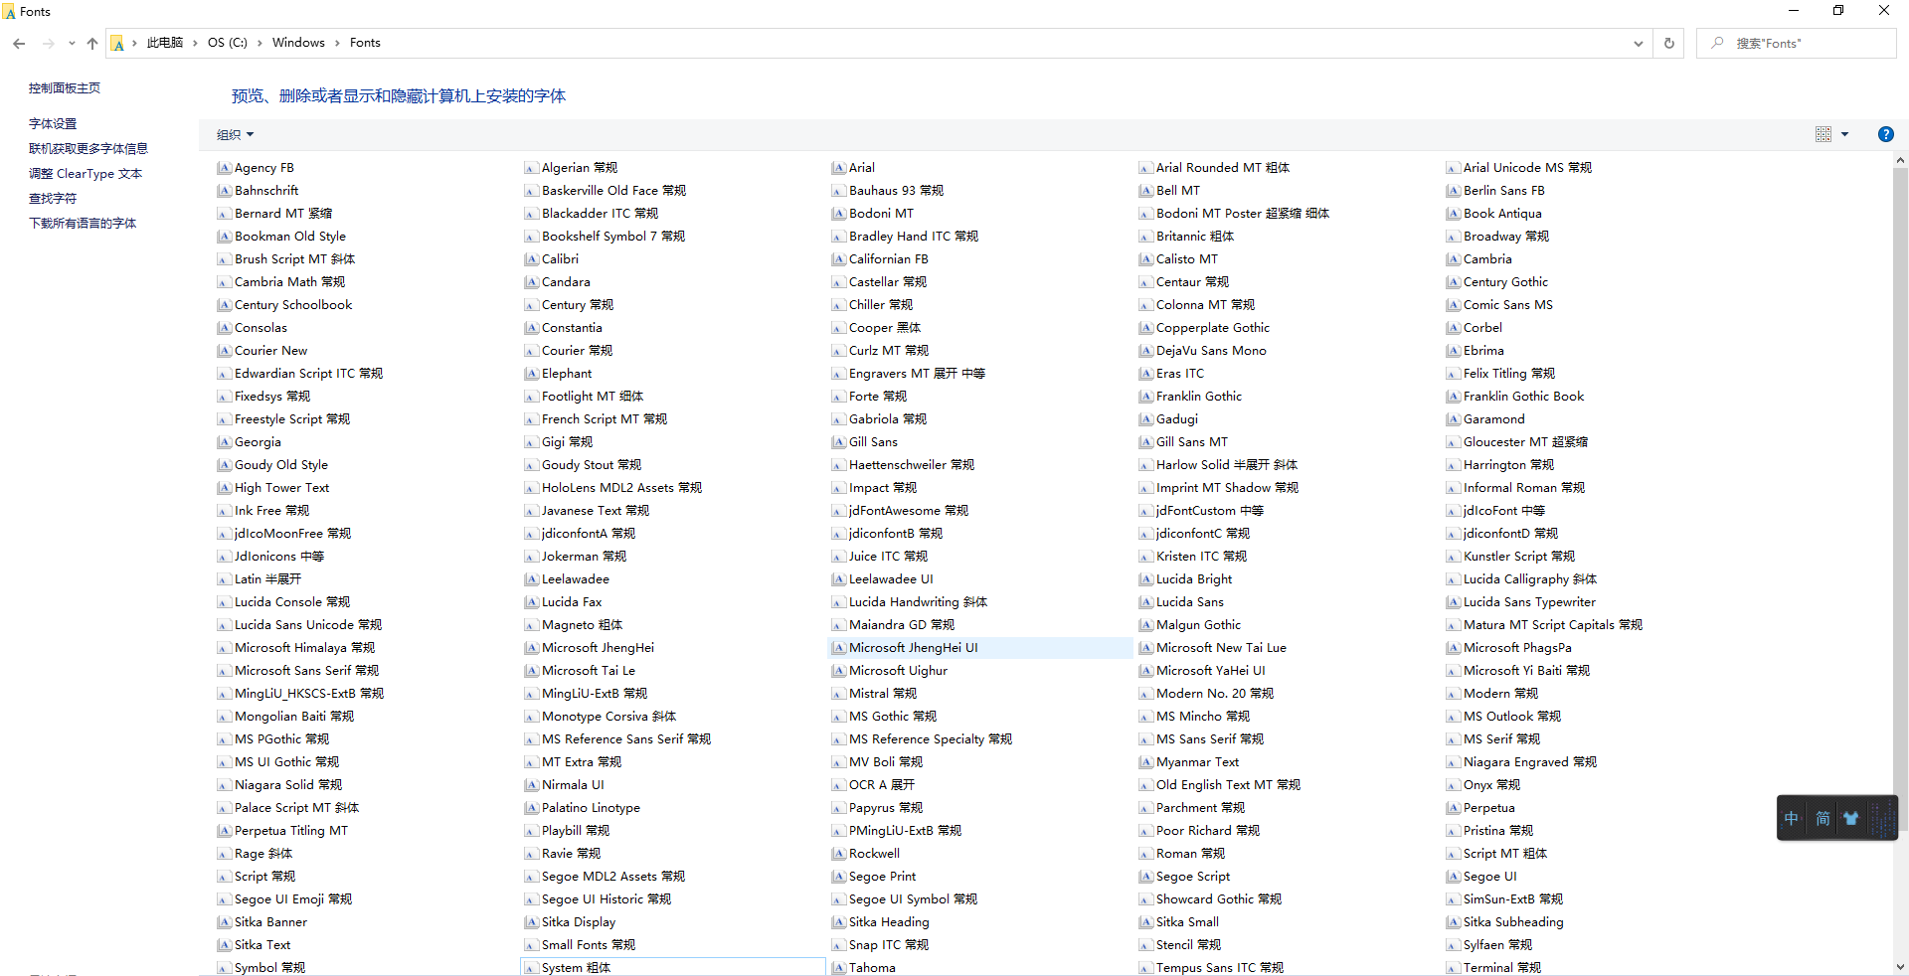Select Wingdings-like Symbol 常规 entry
The image size is (1909, 976).
point(261,968)
